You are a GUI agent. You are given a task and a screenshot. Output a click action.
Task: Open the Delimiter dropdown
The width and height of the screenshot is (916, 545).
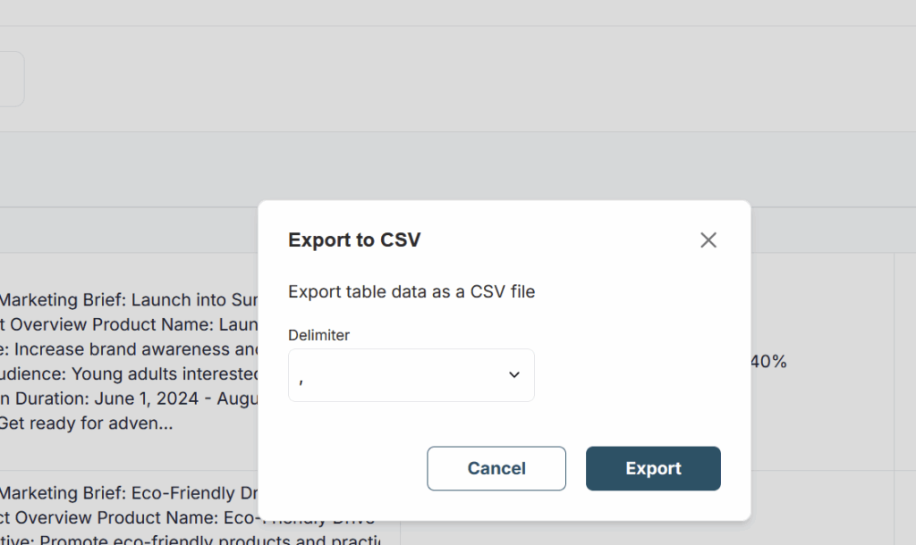[411, 375]
